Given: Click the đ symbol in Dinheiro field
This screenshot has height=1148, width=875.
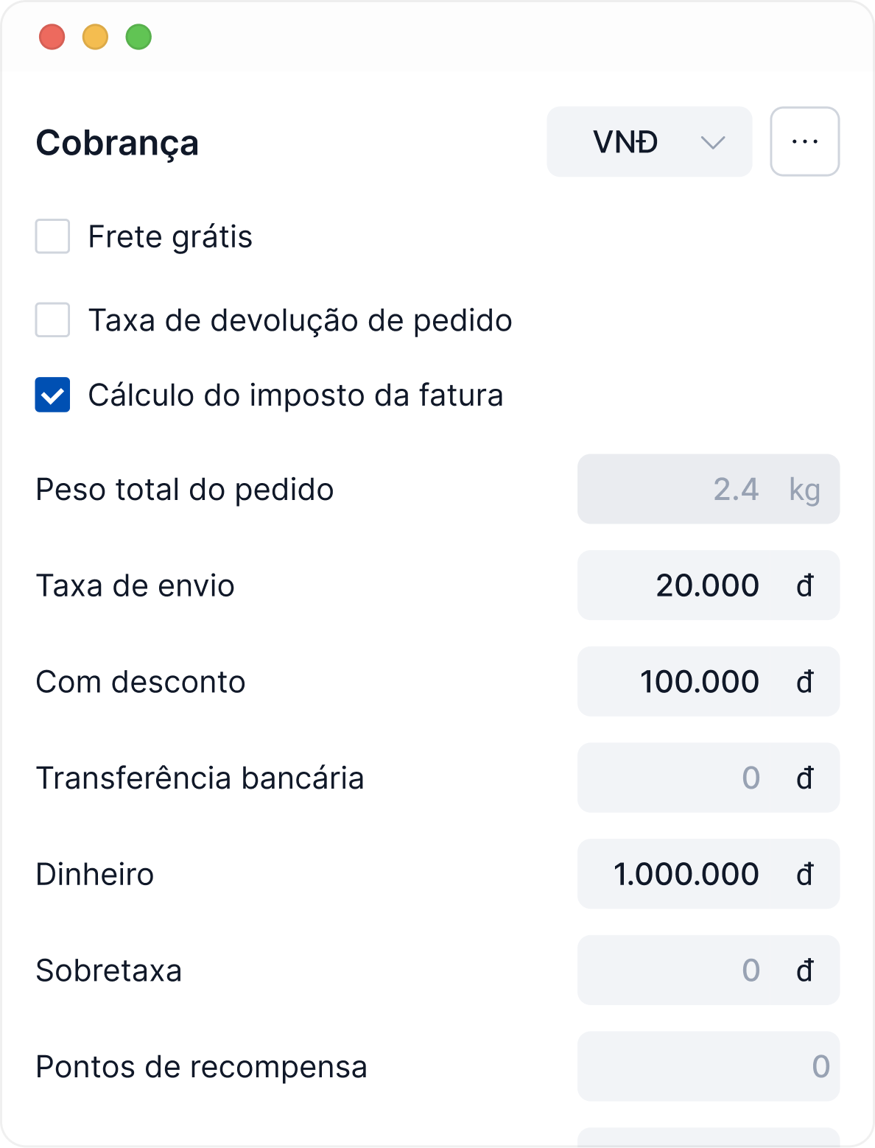Looking at the screenshot, I should (x=805, y=875).
